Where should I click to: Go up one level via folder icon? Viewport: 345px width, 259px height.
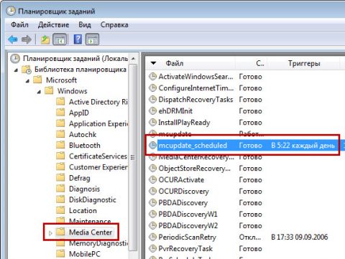pyautogui.click(x=45, y=39)
